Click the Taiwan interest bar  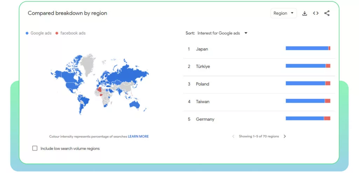pyautogui.click(x=308, y=101)
